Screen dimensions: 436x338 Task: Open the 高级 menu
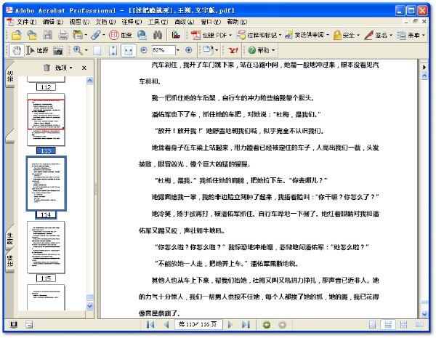pos(184,22)
